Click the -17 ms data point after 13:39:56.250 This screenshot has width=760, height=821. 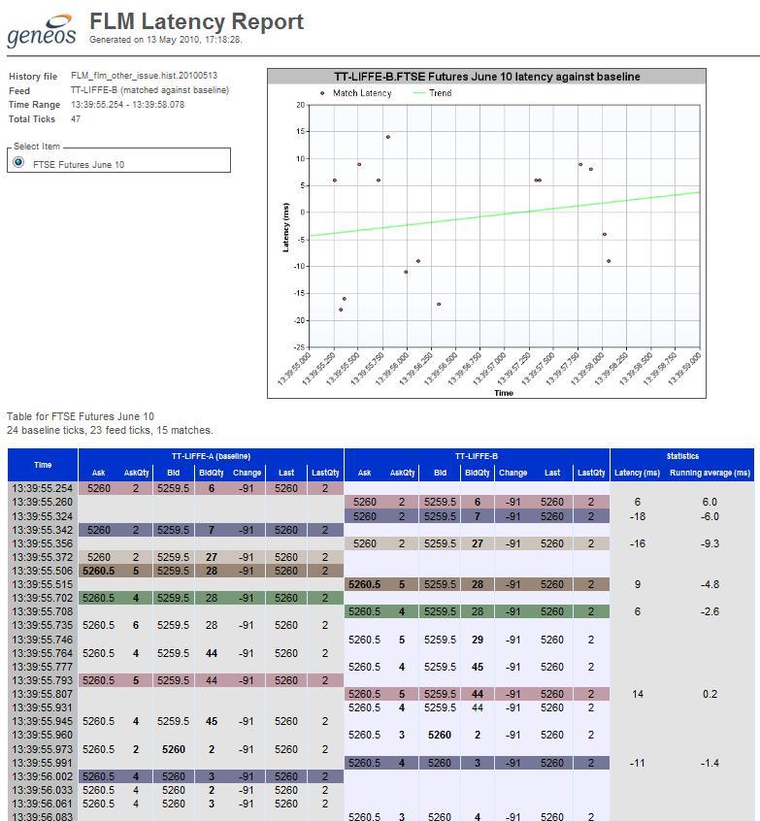[x=439, y=304]
